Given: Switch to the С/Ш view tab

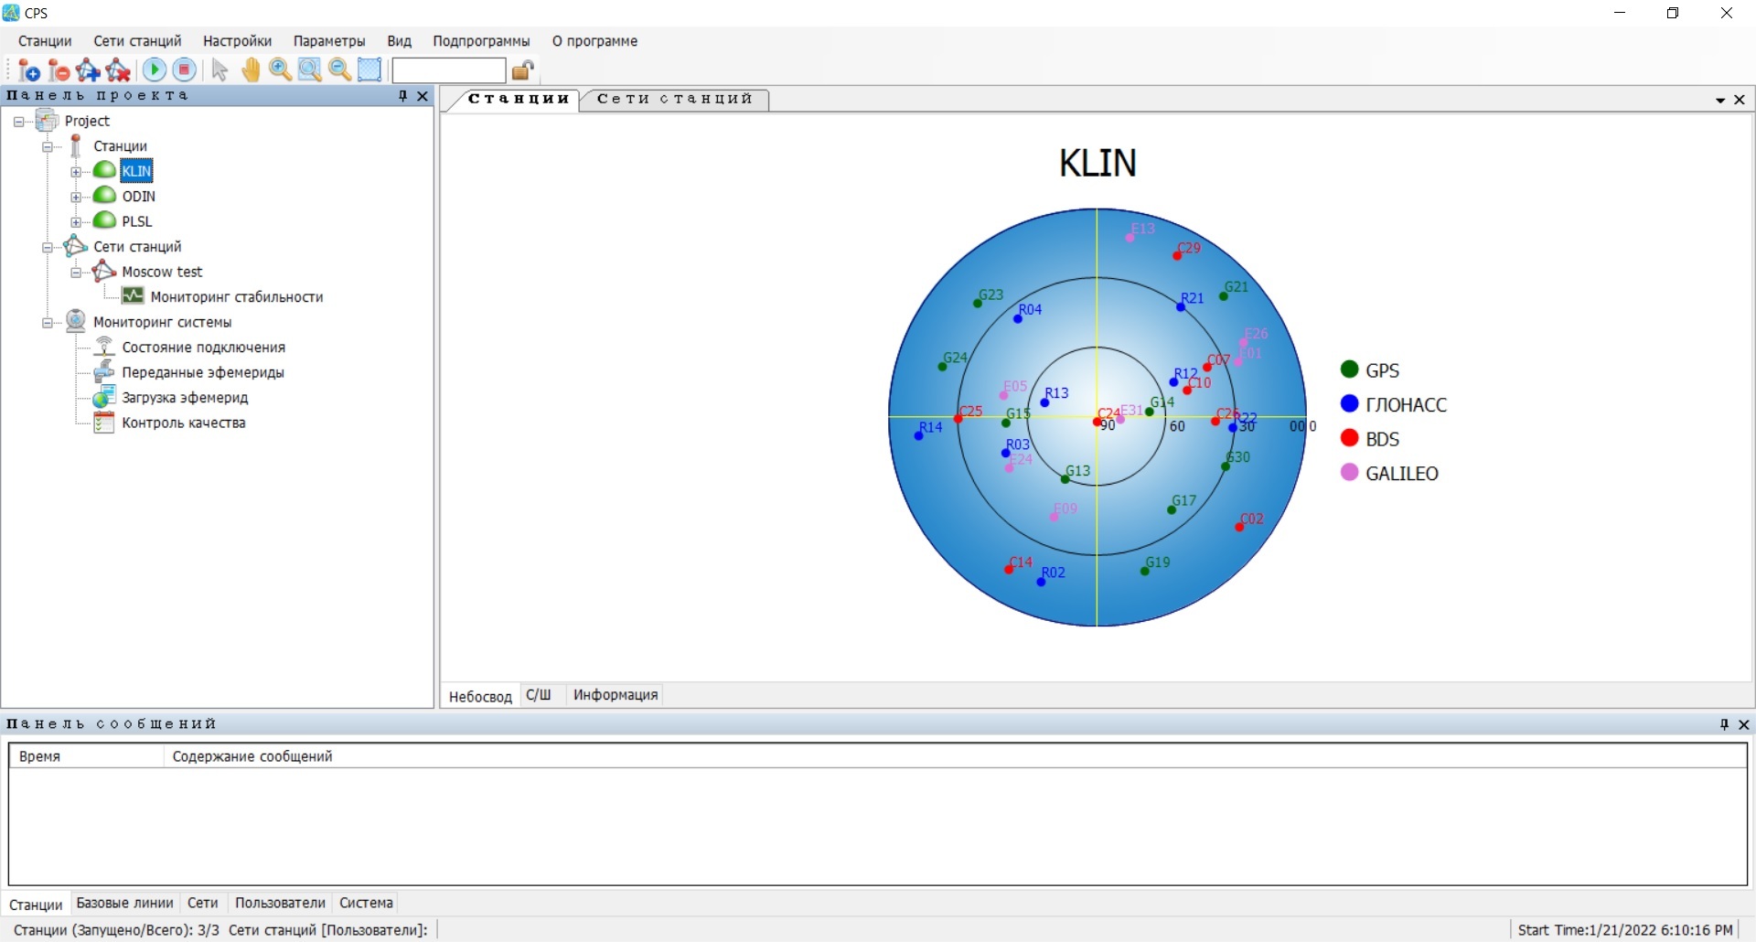Looking at the screenshot, I should 539,695.
